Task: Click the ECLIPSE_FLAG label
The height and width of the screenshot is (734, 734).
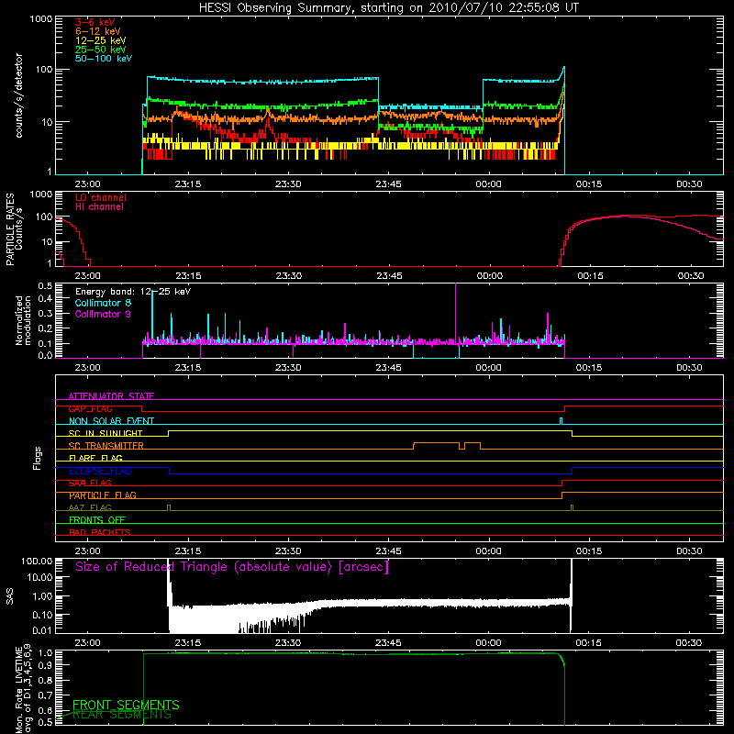Action: tap(100, 471)
